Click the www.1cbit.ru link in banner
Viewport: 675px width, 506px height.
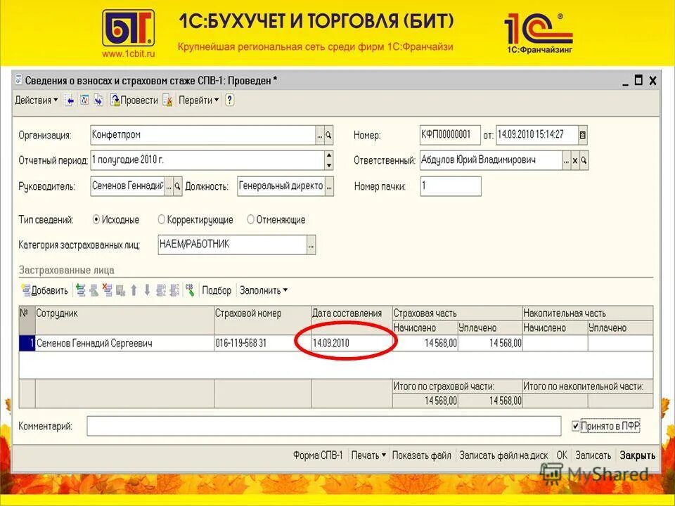point(128,54)
